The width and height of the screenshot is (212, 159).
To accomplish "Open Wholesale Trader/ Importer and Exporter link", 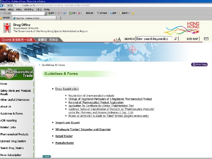I will pyautogui.click(x=83, y=129).
